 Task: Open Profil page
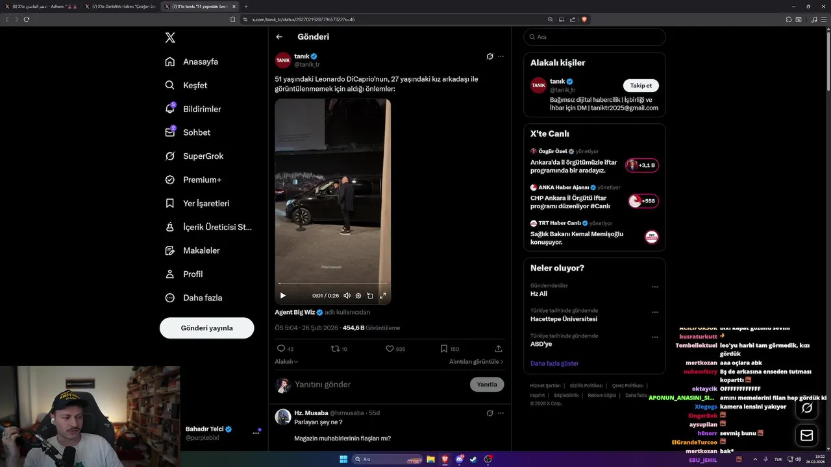tap(184, 274)
